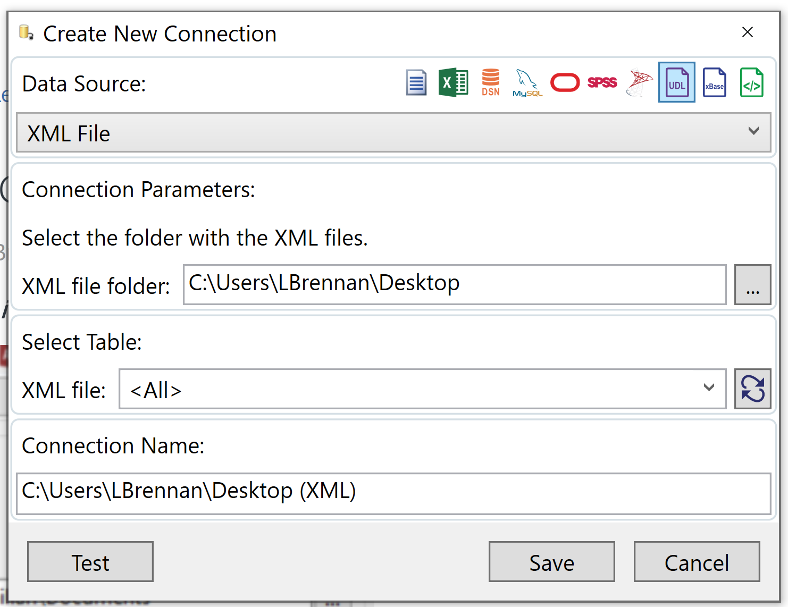Edit the XML file folder path
788x607 pixels.
coord(455,284)
